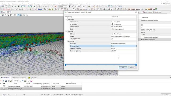Click the 'Отмена' button in filter dialog
171x96 pixels.
[132, 68]
